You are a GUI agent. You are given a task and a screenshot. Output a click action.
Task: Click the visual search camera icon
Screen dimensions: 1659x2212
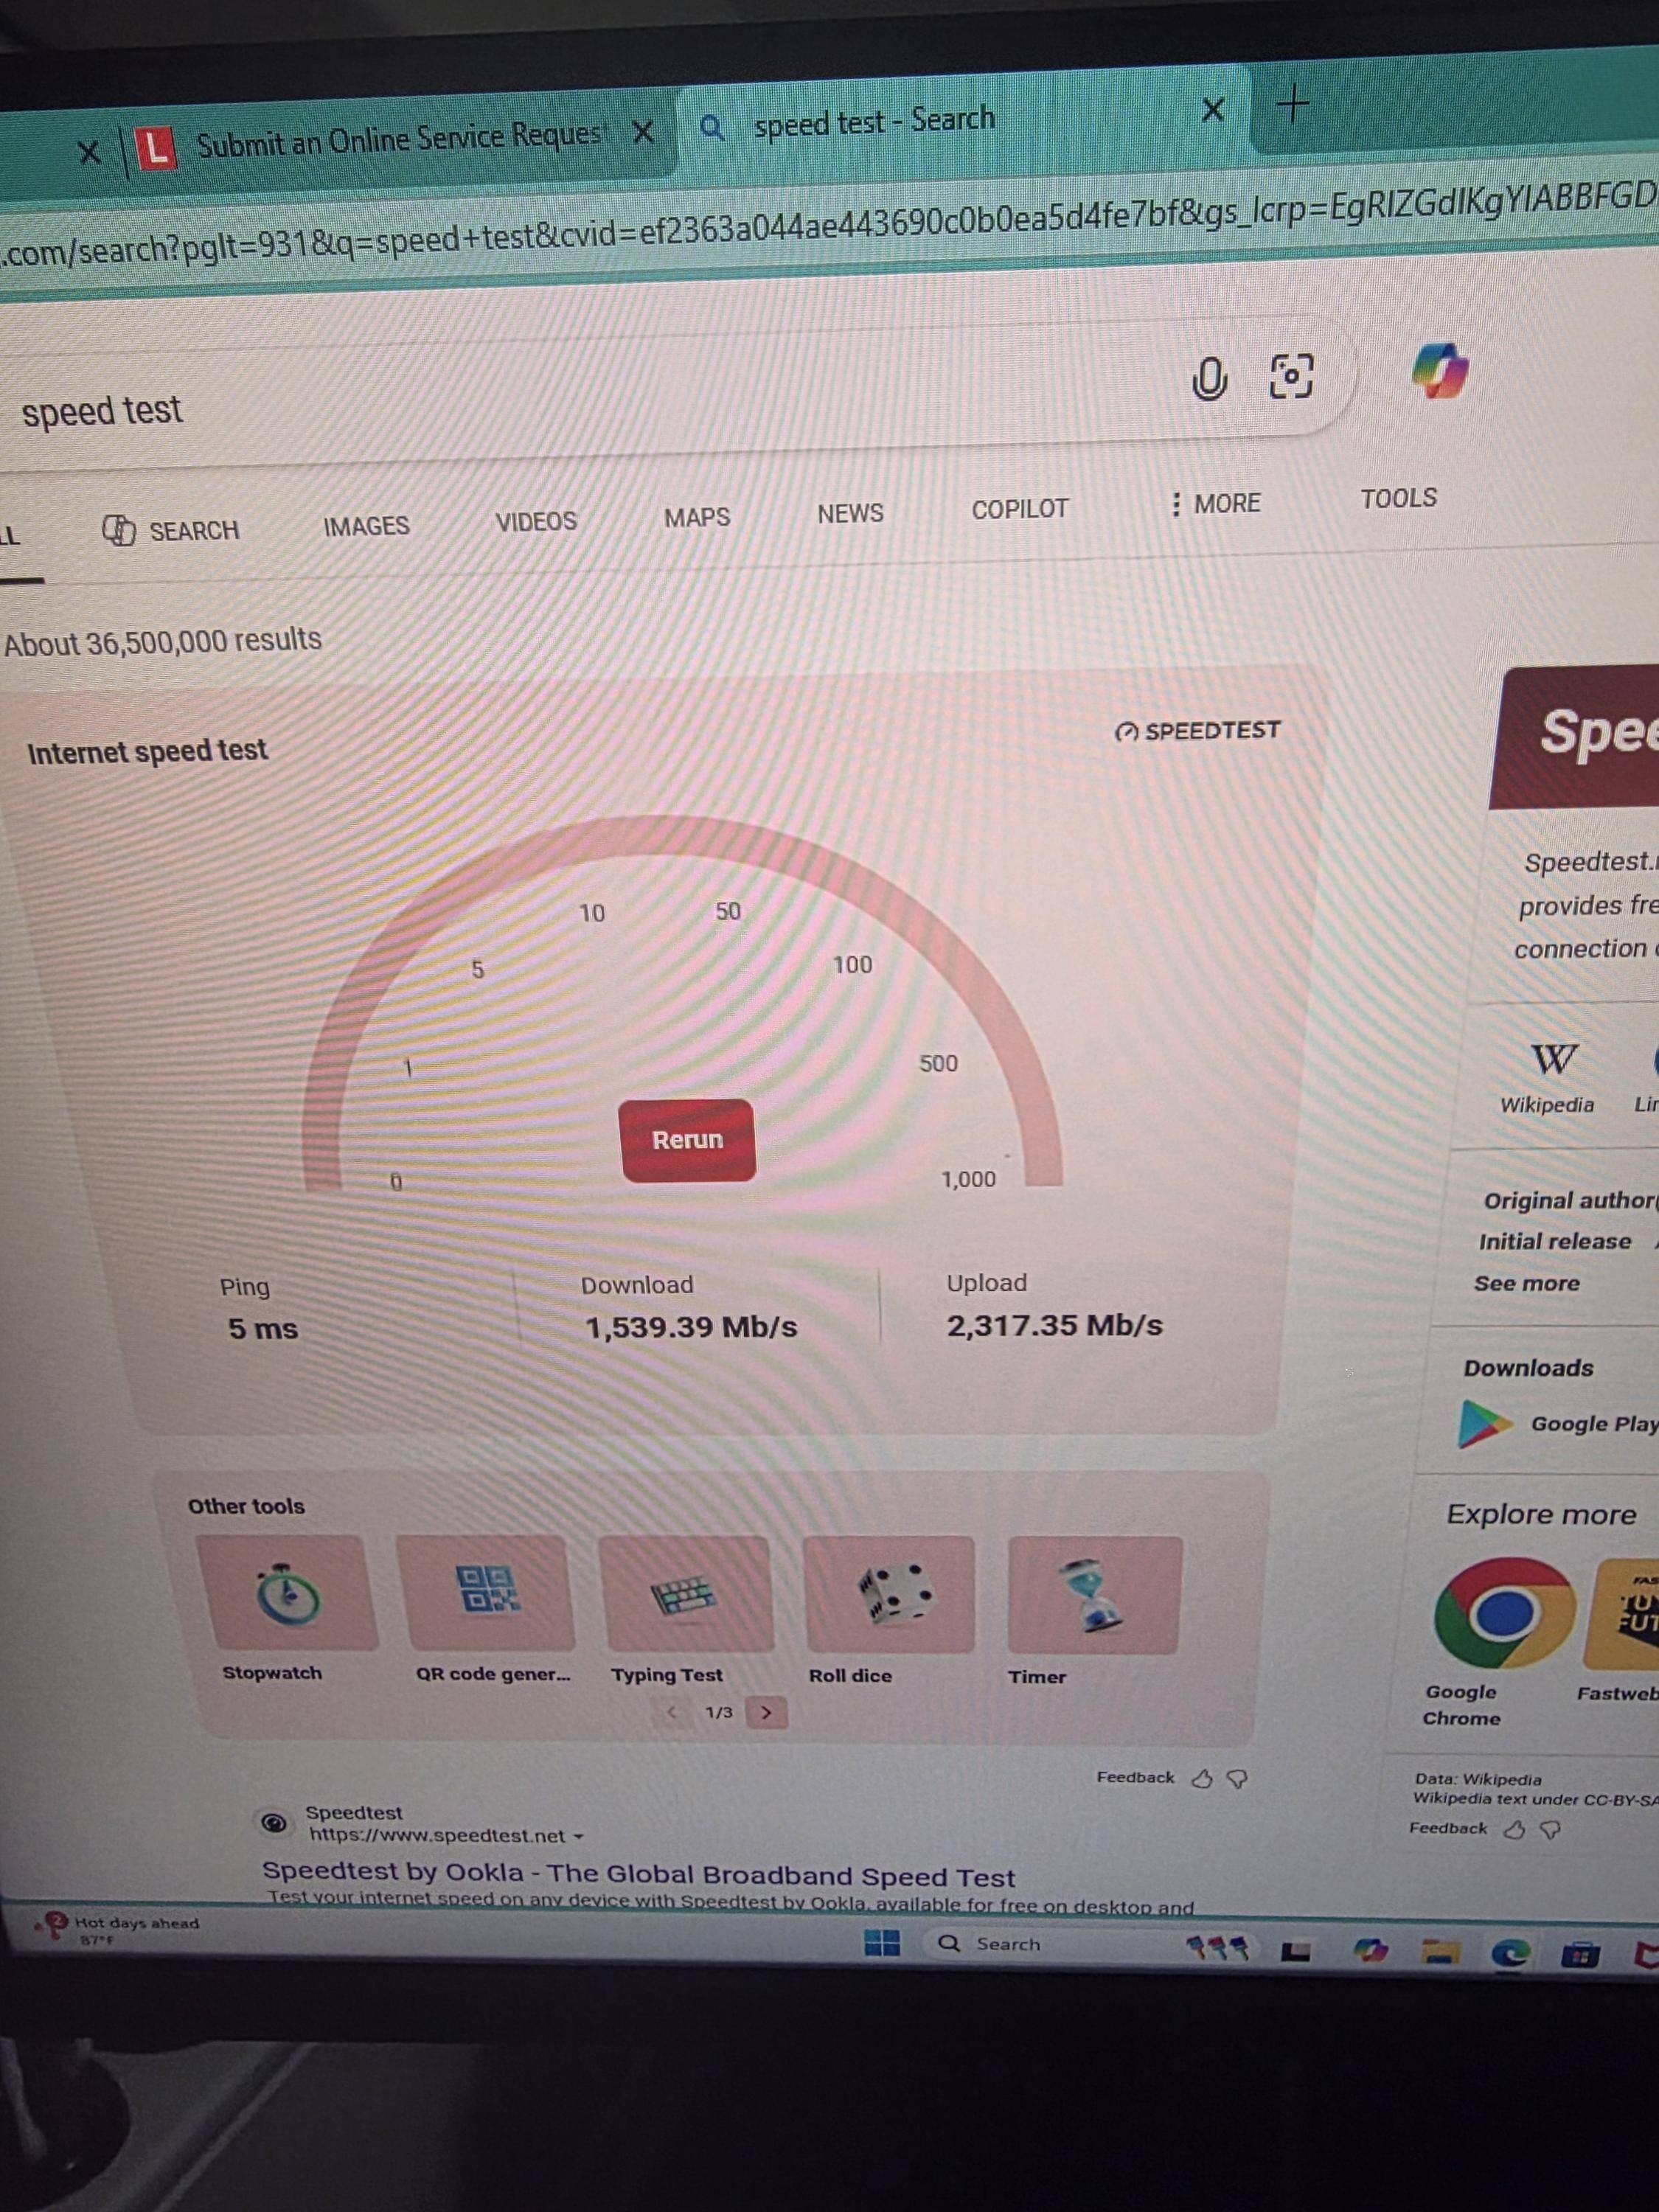[x=1290, y=377]
